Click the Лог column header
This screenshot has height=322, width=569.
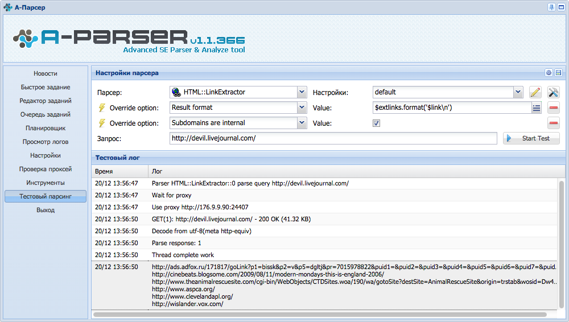pyautogui.click(x=356, y=171)
